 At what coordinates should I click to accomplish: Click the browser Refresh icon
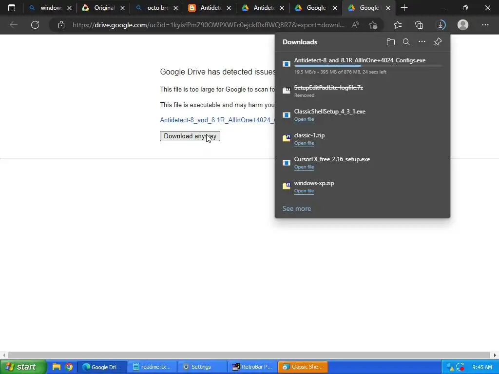(x=35, y=25)
